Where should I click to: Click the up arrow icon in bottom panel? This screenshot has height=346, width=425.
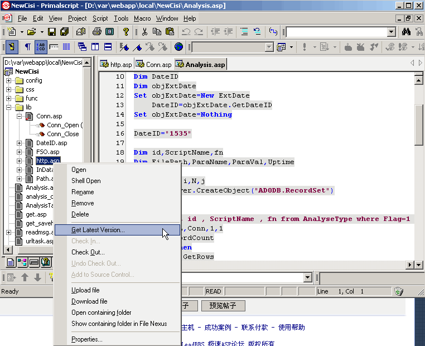pyautogui.click(x=25, y=277)
